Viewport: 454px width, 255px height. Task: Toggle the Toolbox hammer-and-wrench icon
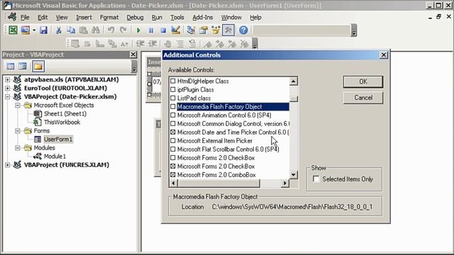click(228, 30)
